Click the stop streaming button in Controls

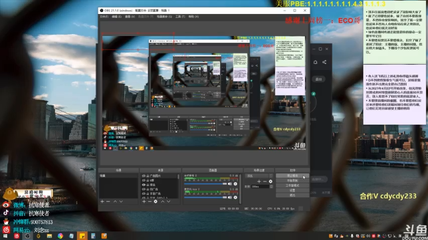coord(292,176)
